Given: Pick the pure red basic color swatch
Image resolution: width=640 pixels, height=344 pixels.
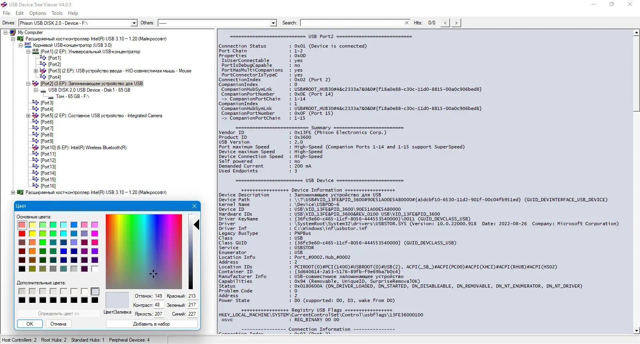Looking at the screenshot, I should click(22, 234).
